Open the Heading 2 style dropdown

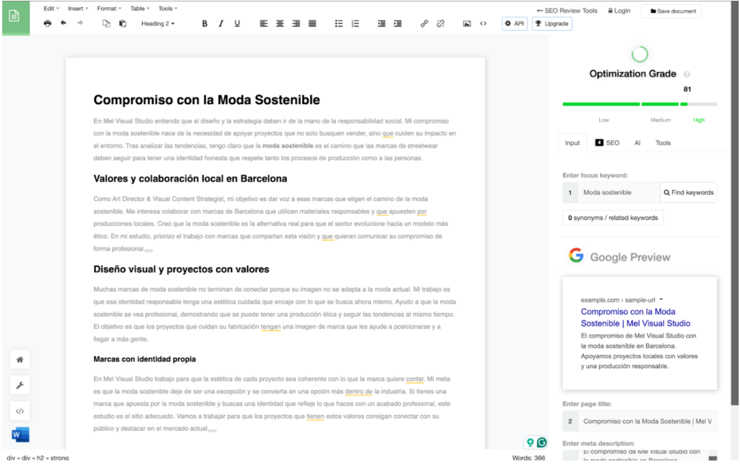click(x=158, y=24)
